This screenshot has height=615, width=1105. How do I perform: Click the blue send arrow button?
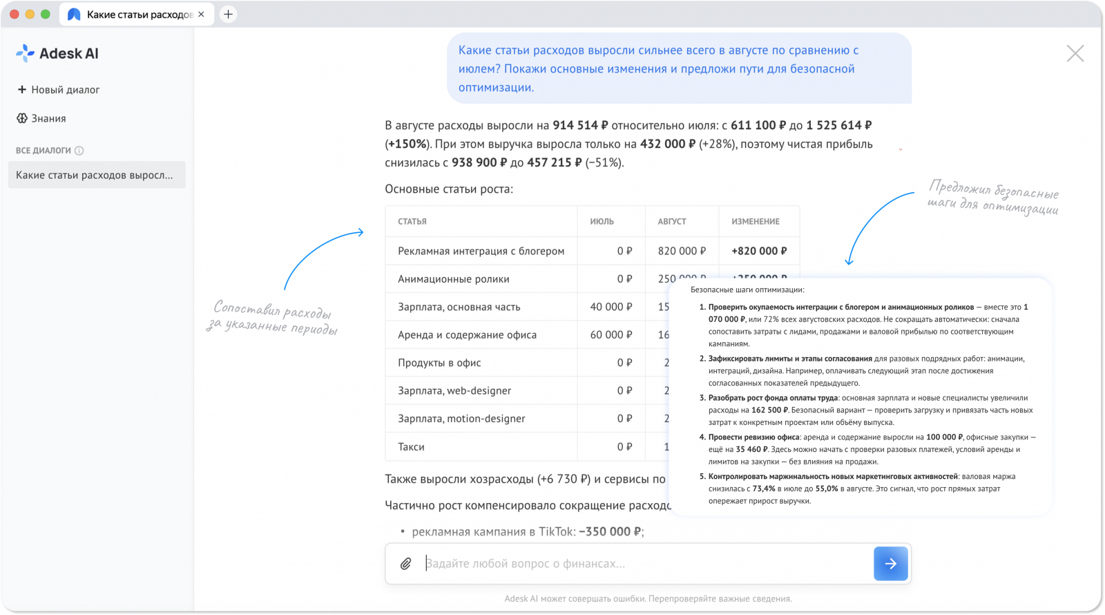(891, 564)
